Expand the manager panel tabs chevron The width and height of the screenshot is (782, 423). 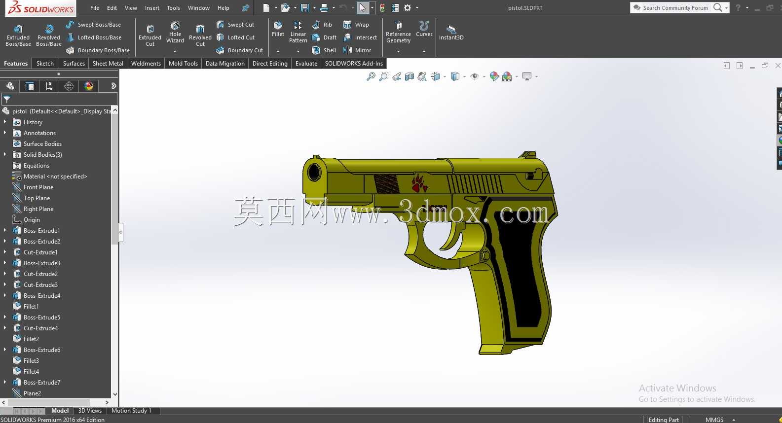(113, 86)
